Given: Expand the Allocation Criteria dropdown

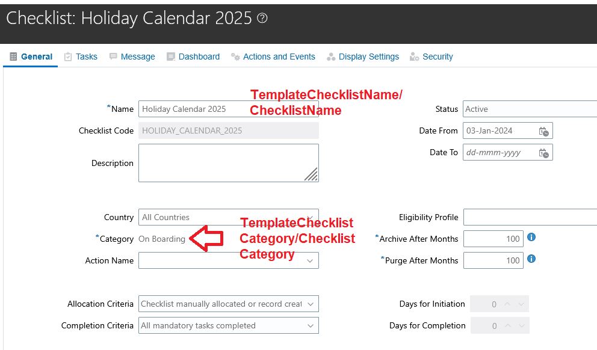Looking at the screenshot, I should [x=311, y=304].
